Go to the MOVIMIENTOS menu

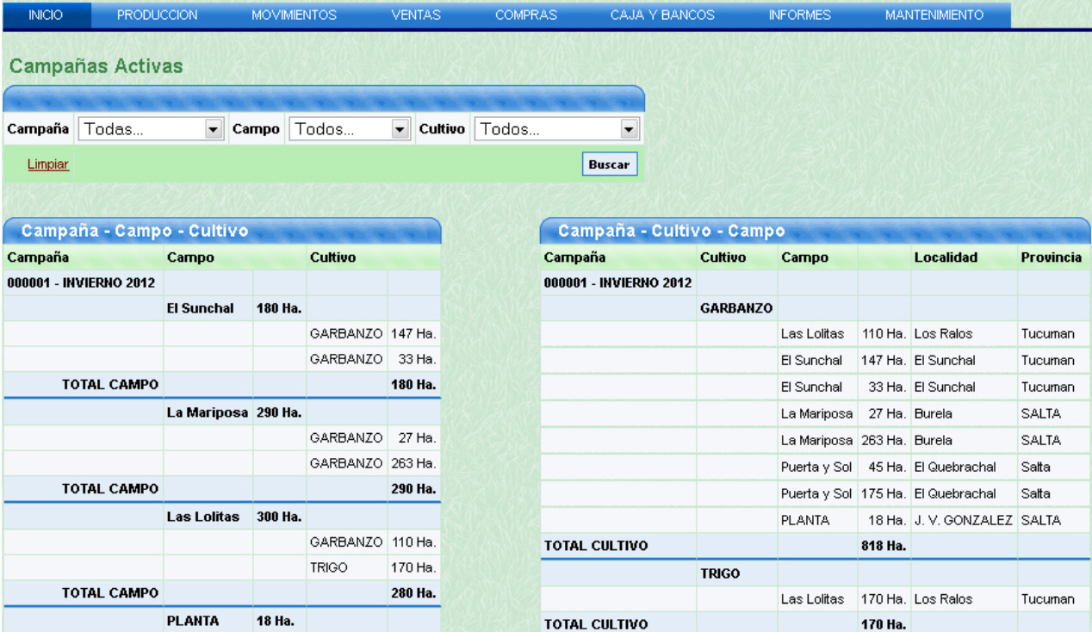pyautogui.click(x=294, y=15)
